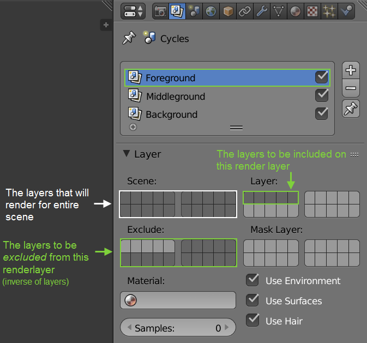Uncheck Use Environment
The height and width of the screenshot is (343, 367).
252,280
